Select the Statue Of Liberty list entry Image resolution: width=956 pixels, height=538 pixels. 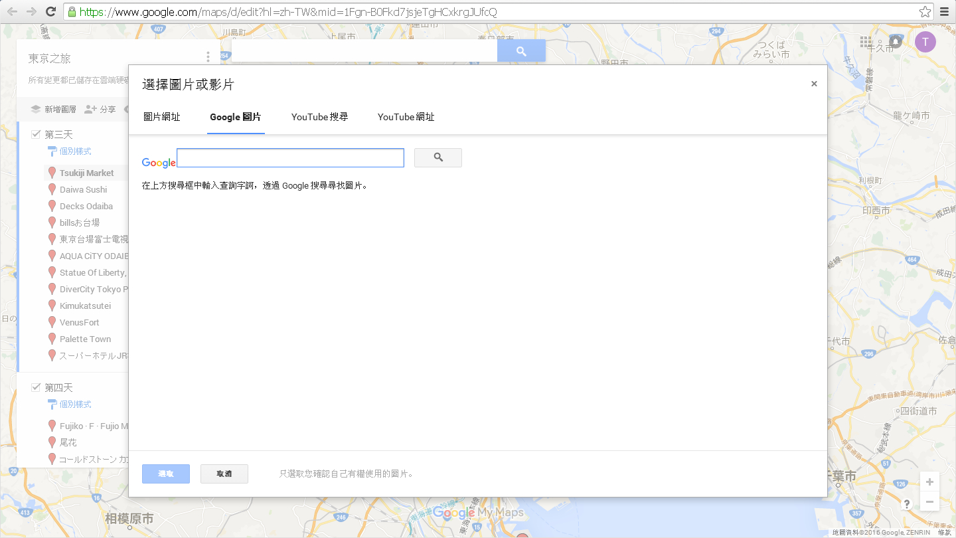pyautogui.click(x=94, y=272)
